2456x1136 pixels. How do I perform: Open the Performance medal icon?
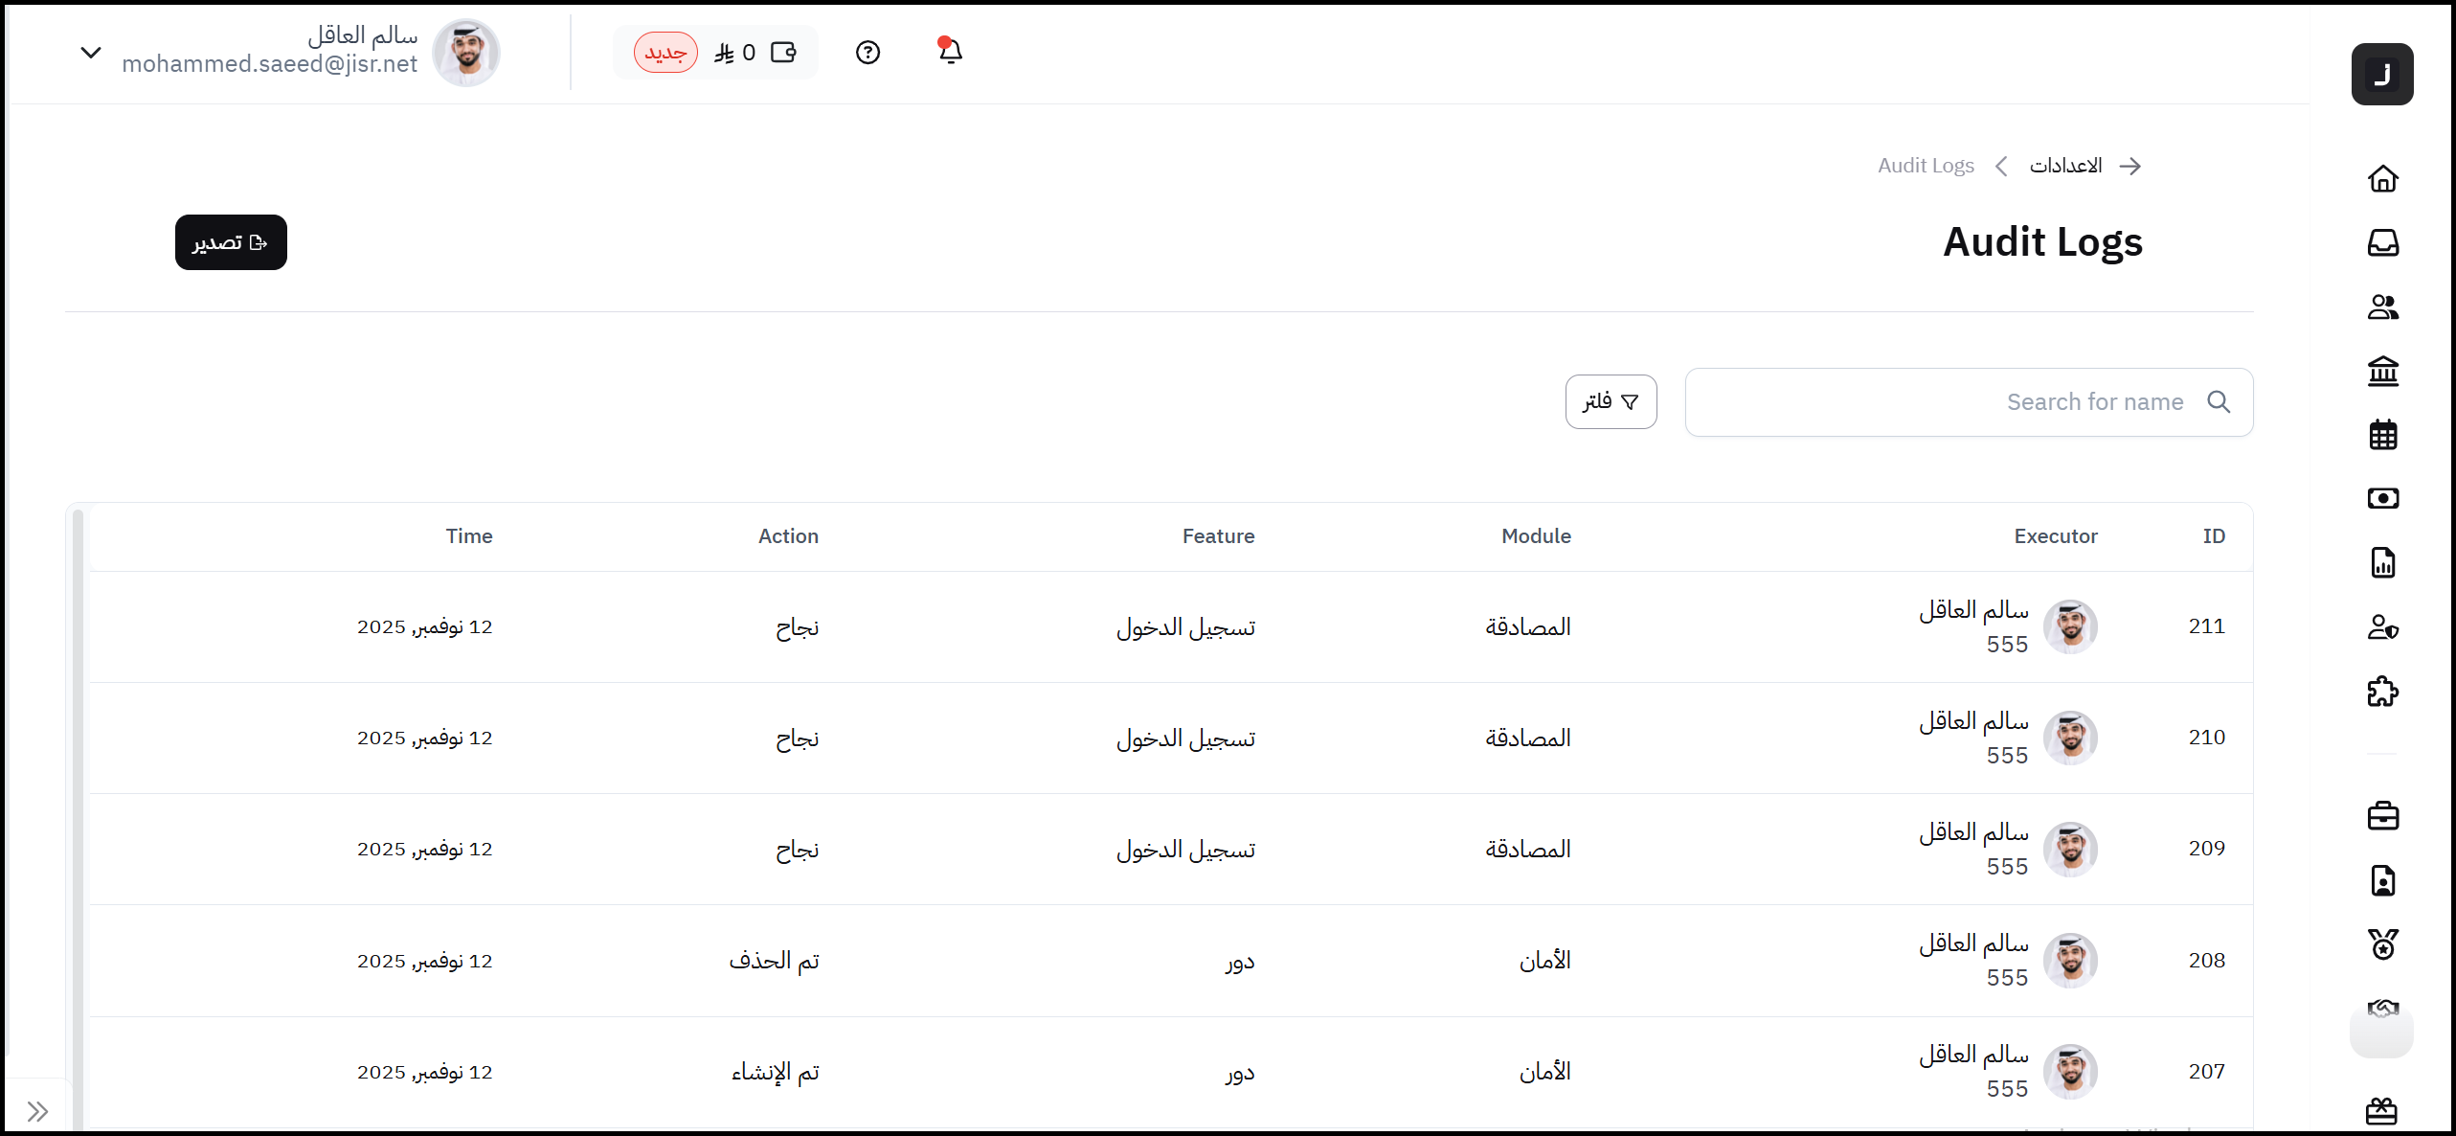(x=2383, y=944)
